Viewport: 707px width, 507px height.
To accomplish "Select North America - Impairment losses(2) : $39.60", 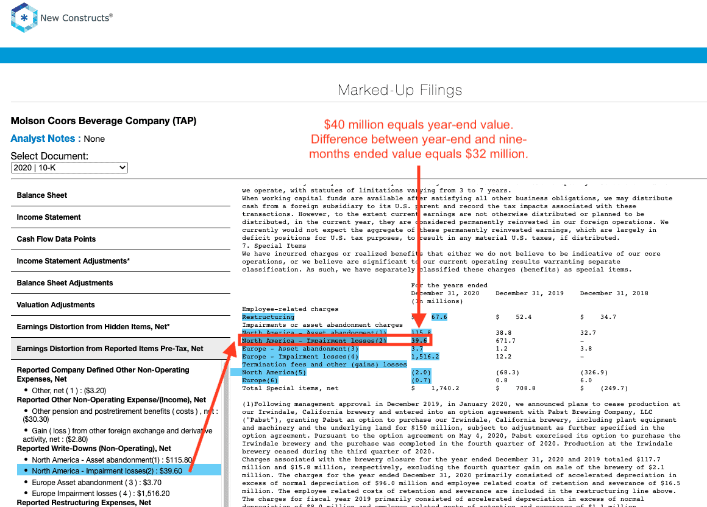I will [119, 470].
